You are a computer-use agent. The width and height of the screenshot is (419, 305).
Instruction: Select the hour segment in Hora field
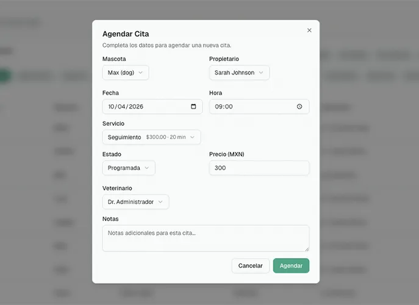(218, 107)
